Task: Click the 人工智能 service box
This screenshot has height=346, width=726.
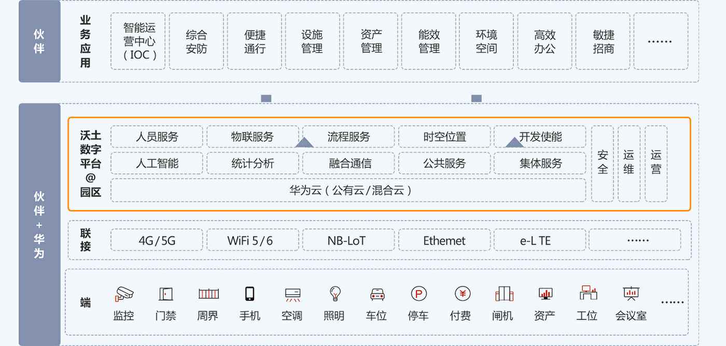Action: [x=157, y=164]
